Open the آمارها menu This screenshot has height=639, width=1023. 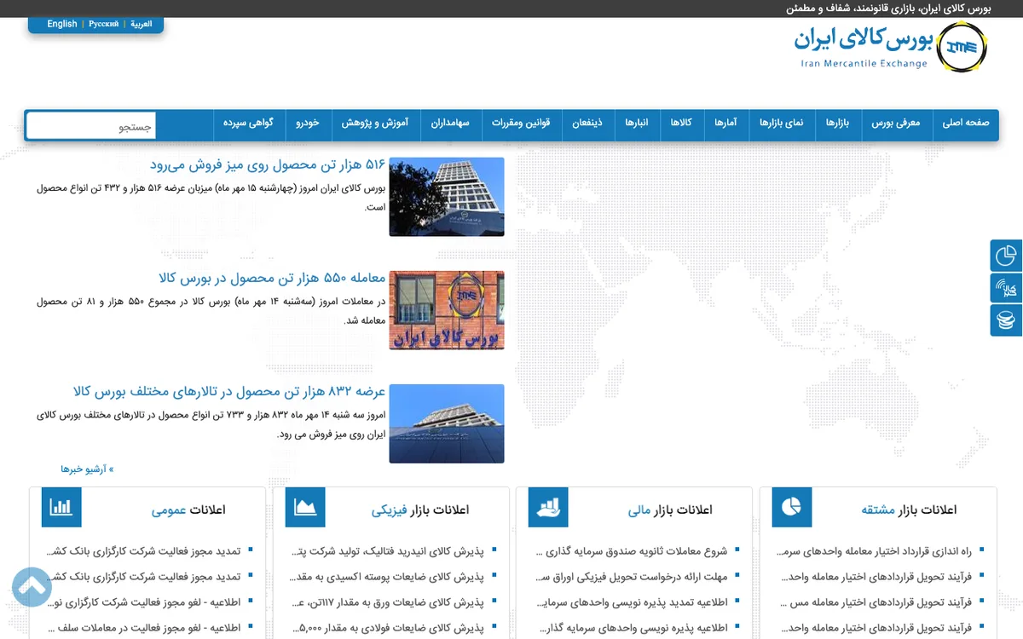pyautogui.click(x=725, y=124)
